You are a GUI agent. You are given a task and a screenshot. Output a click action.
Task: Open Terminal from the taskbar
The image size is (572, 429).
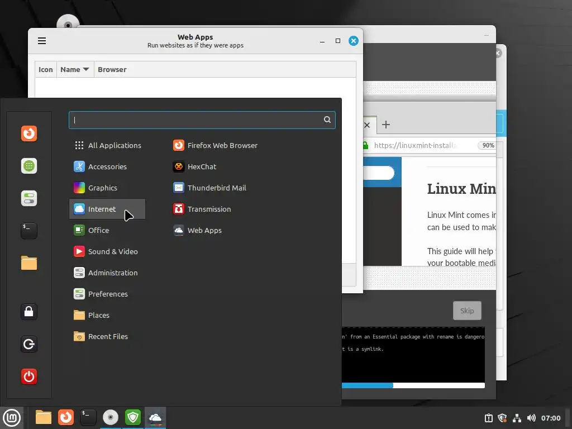tap(88, 417)
